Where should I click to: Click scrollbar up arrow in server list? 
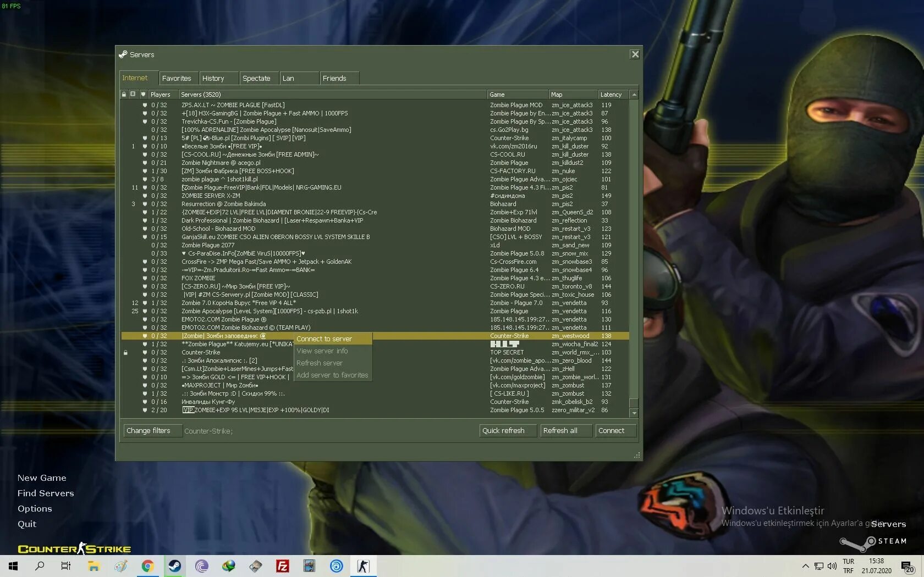tap(634, 95)
